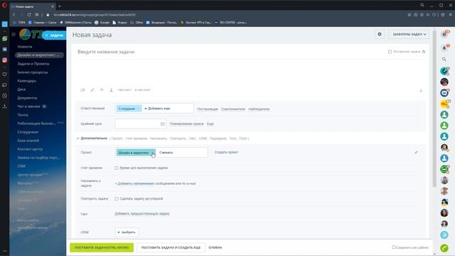
Task: Open downloads icon in the Opera sidebar
Action: click(x=5, y=106)
